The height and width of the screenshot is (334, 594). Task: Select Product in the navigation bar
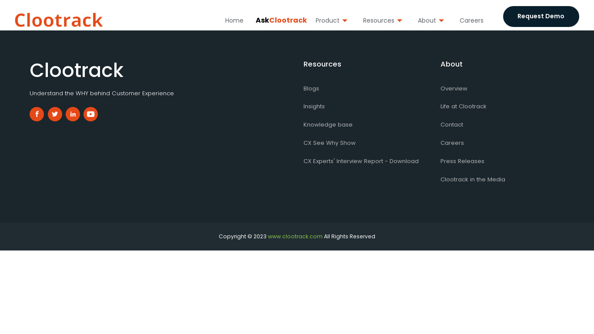point(327,20)
